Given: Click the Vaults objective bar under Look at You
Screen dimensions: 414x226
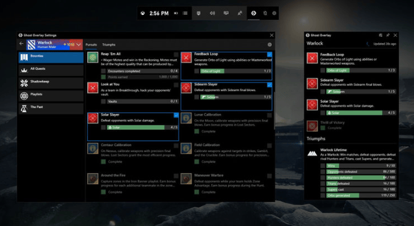Looking at the screenshot, I should (143, 101).
